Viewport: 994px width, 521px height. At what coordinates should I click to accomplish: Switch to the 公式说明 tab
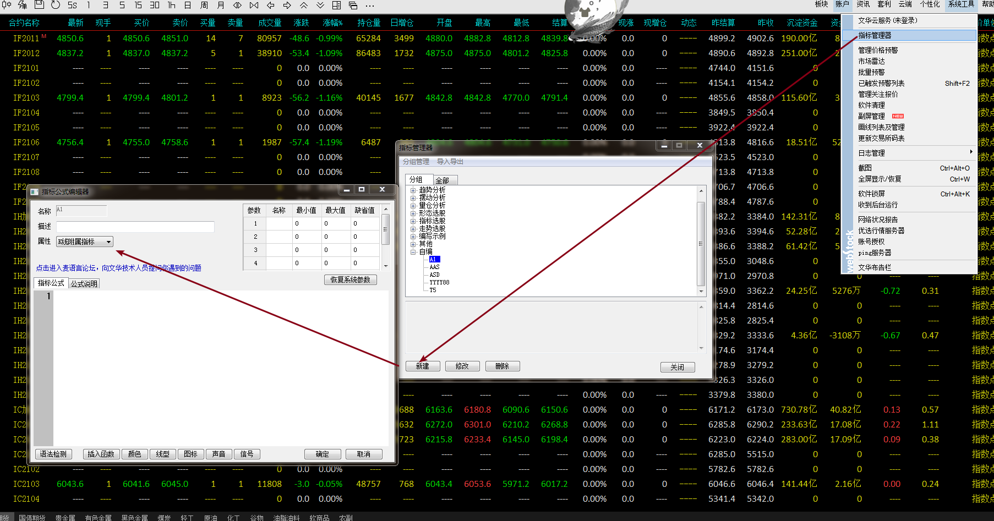(x=84, y=284)
